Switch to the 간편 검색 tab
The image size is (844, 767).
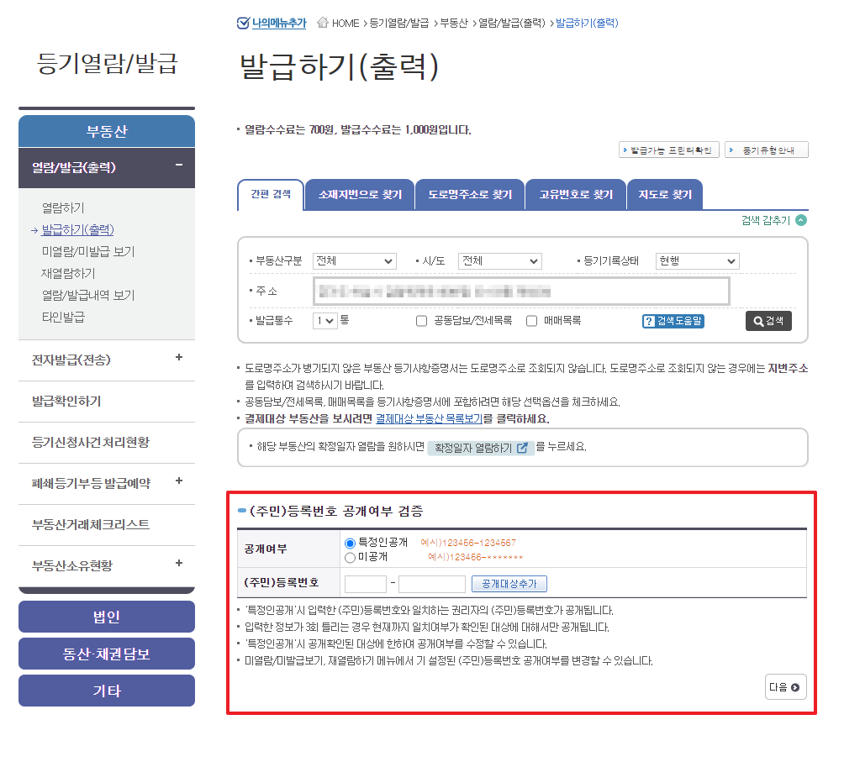270,194
